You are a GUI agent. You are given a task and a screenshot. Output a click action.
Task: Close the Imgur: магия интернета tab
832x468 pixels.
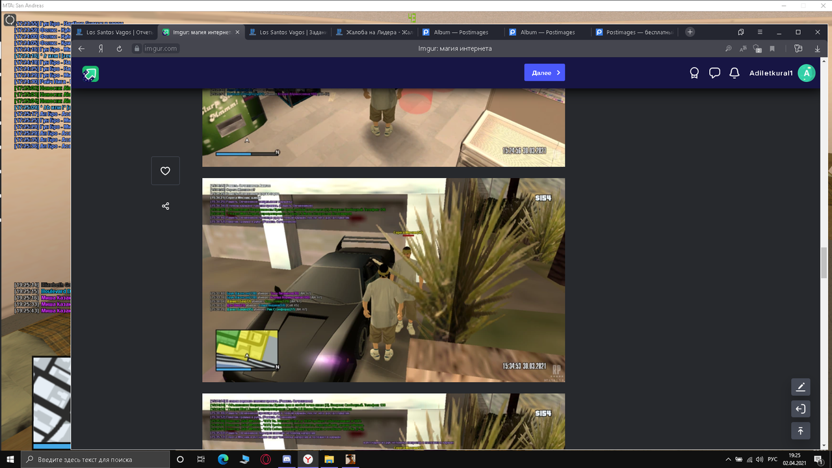point(237,32)
